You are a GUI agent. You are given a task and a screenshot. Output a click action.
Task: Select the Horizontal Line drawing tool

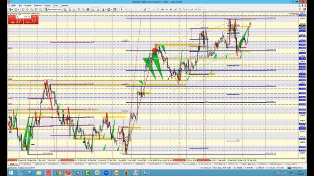tap(136, 9)
